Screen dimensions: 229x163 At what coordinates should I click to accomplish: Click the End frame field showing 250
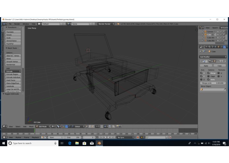[73, 137]
